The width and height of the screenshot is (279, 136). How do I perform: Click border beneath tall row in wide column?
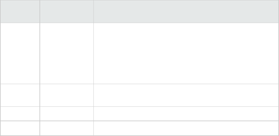tap(186, 83)
